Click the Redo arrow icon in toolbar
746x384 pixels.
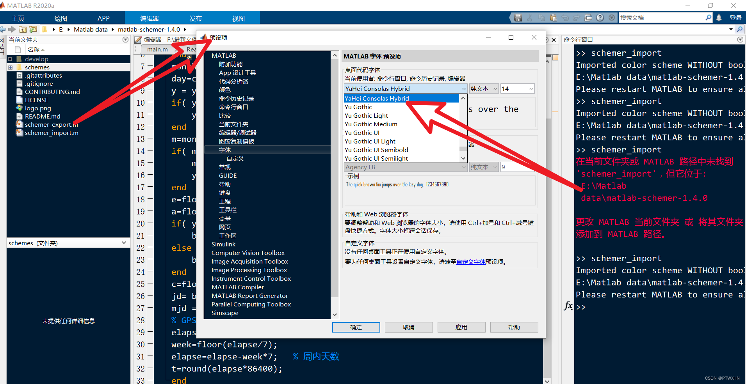(577, 18)
